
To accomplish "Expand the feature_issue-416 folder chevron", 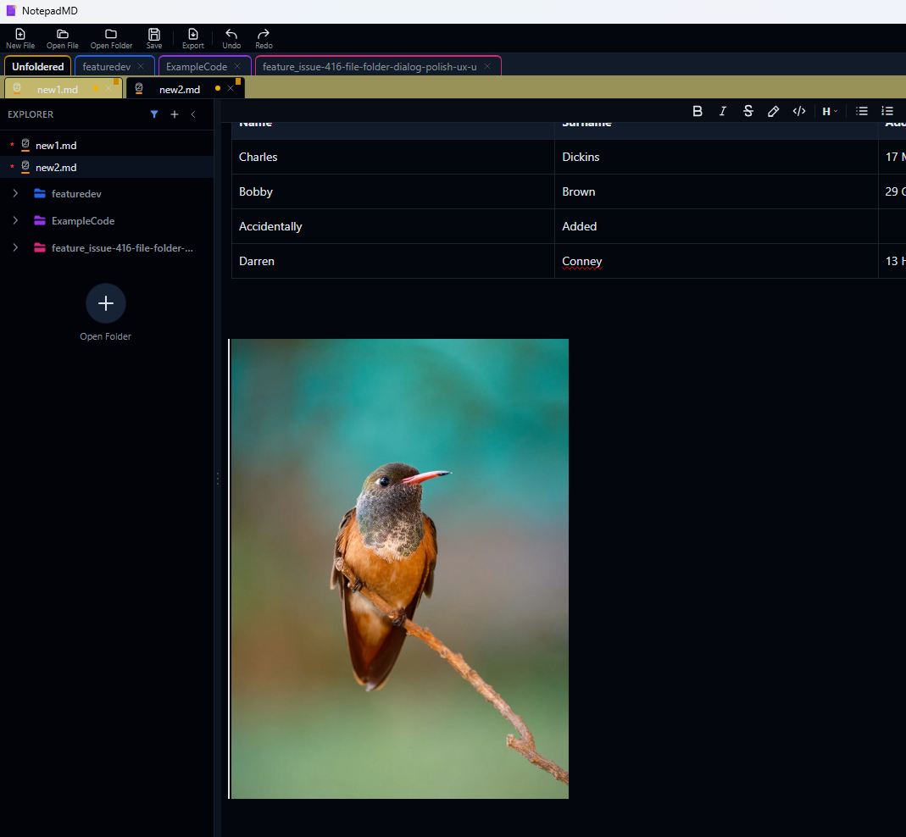I will click(15, 248).
